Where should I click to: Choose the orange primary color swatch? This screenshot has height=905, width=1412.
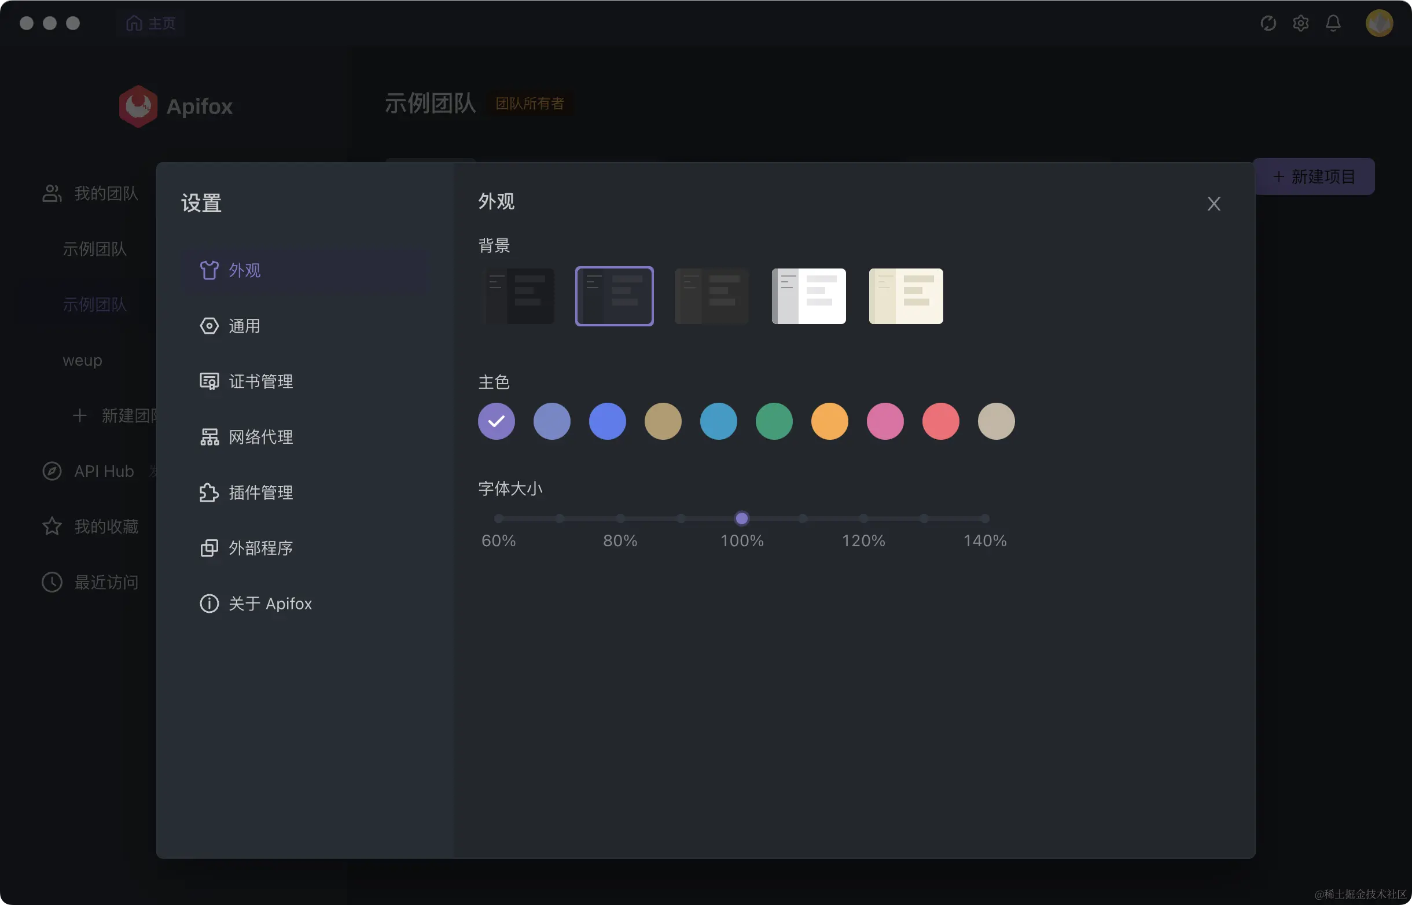(829, 421)
